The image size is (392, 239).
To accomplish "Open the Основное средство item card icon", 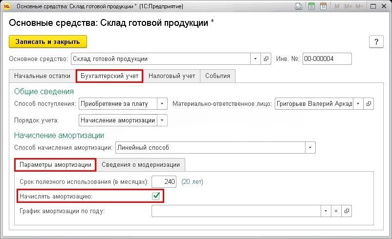I will (x=266, y=59).
